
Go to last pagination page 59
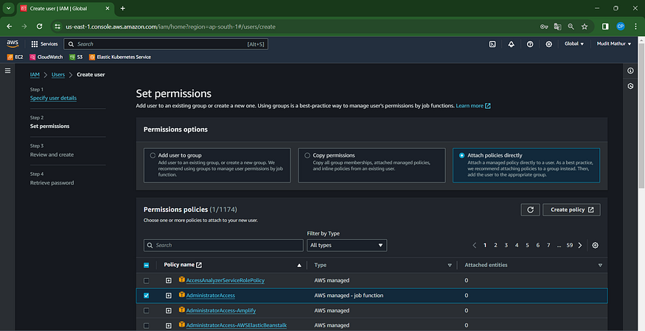(x=569, y=245)
